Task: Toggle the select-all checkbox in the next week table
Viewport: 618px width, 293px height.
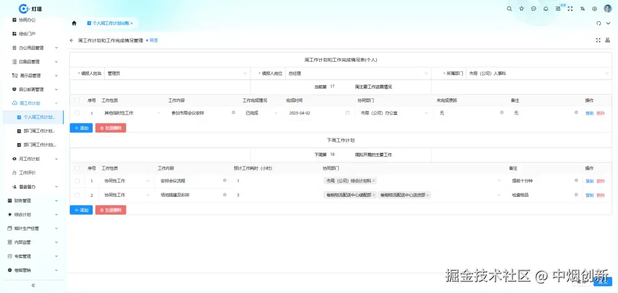Action: point(77,168)
